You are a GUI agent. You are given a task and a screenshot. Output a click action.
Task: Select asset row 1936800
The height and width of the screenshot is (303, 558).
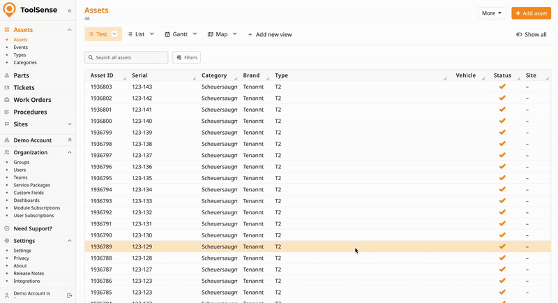pos(318,121)
